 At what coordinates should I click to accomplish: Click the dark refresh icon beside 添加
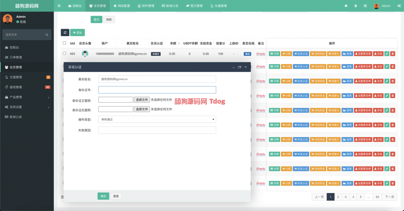pyautogui.click(x=65, y=33)
